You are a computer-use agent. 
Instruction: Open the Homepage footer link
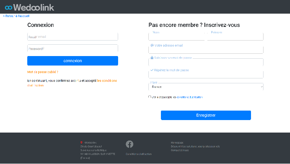[178, 142]
